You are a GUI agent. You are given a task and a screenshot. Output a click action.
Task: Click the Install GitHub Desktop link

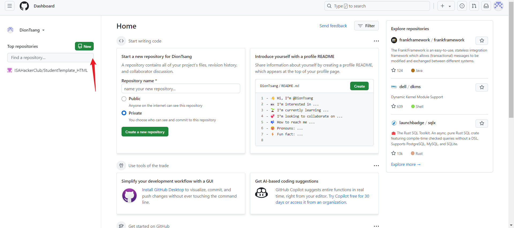163,190
